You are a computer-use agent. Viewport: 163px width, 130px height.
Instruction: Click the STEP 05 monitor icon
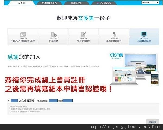point(144,34)
